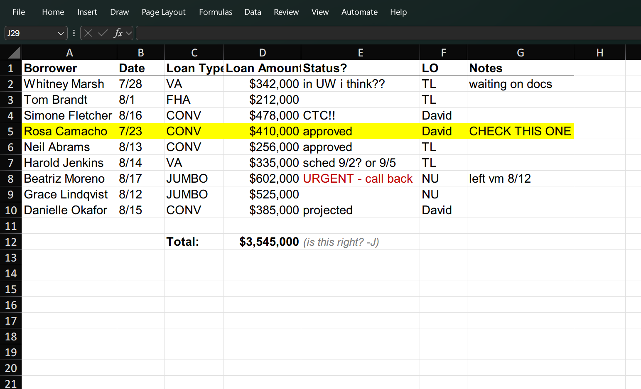Select column H header

[600, 52]
